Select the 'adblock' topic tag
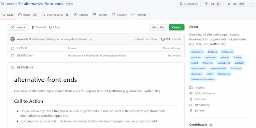The height and width of the screenshot is (128, 256). point(239,63)
